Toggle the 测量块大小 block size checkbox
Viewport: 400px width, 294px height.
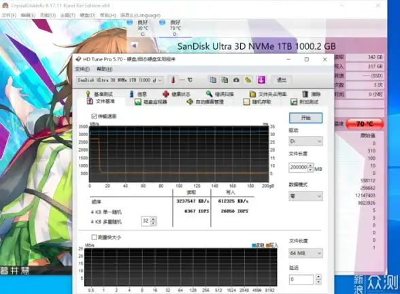(x=94, y=238)
